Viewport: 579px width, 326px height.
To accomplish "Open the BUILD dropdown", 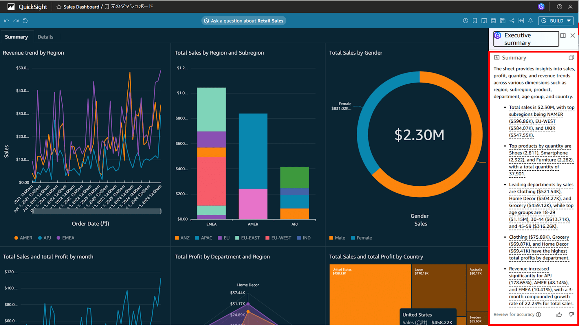I will click(556, 21).
